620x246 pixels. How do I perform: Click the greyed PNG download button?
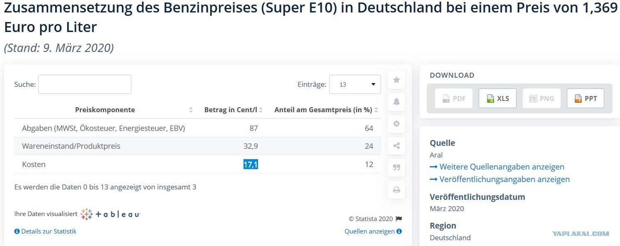click(541, 98)
